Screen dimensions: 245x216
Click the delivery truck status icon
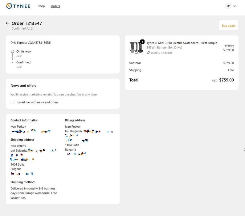click(12, 51)
